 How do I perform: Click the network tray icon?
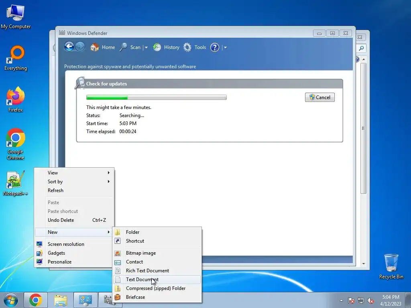pos(361,300)
